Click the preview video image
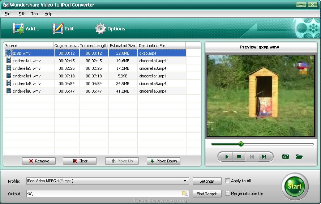The height and width of the screenshot is (204, 321). (261, 96)
